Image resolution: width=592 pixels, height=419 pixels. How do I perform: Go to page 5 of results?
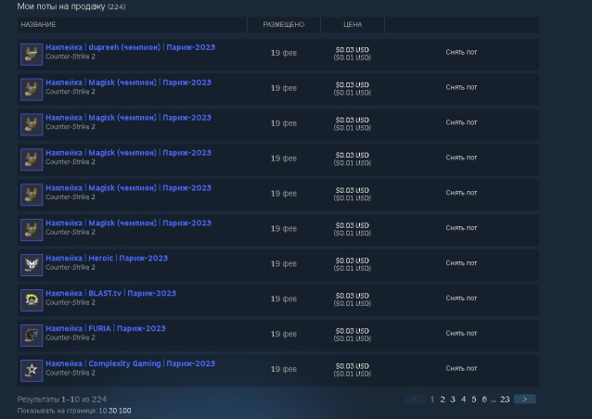coord(474,399)
